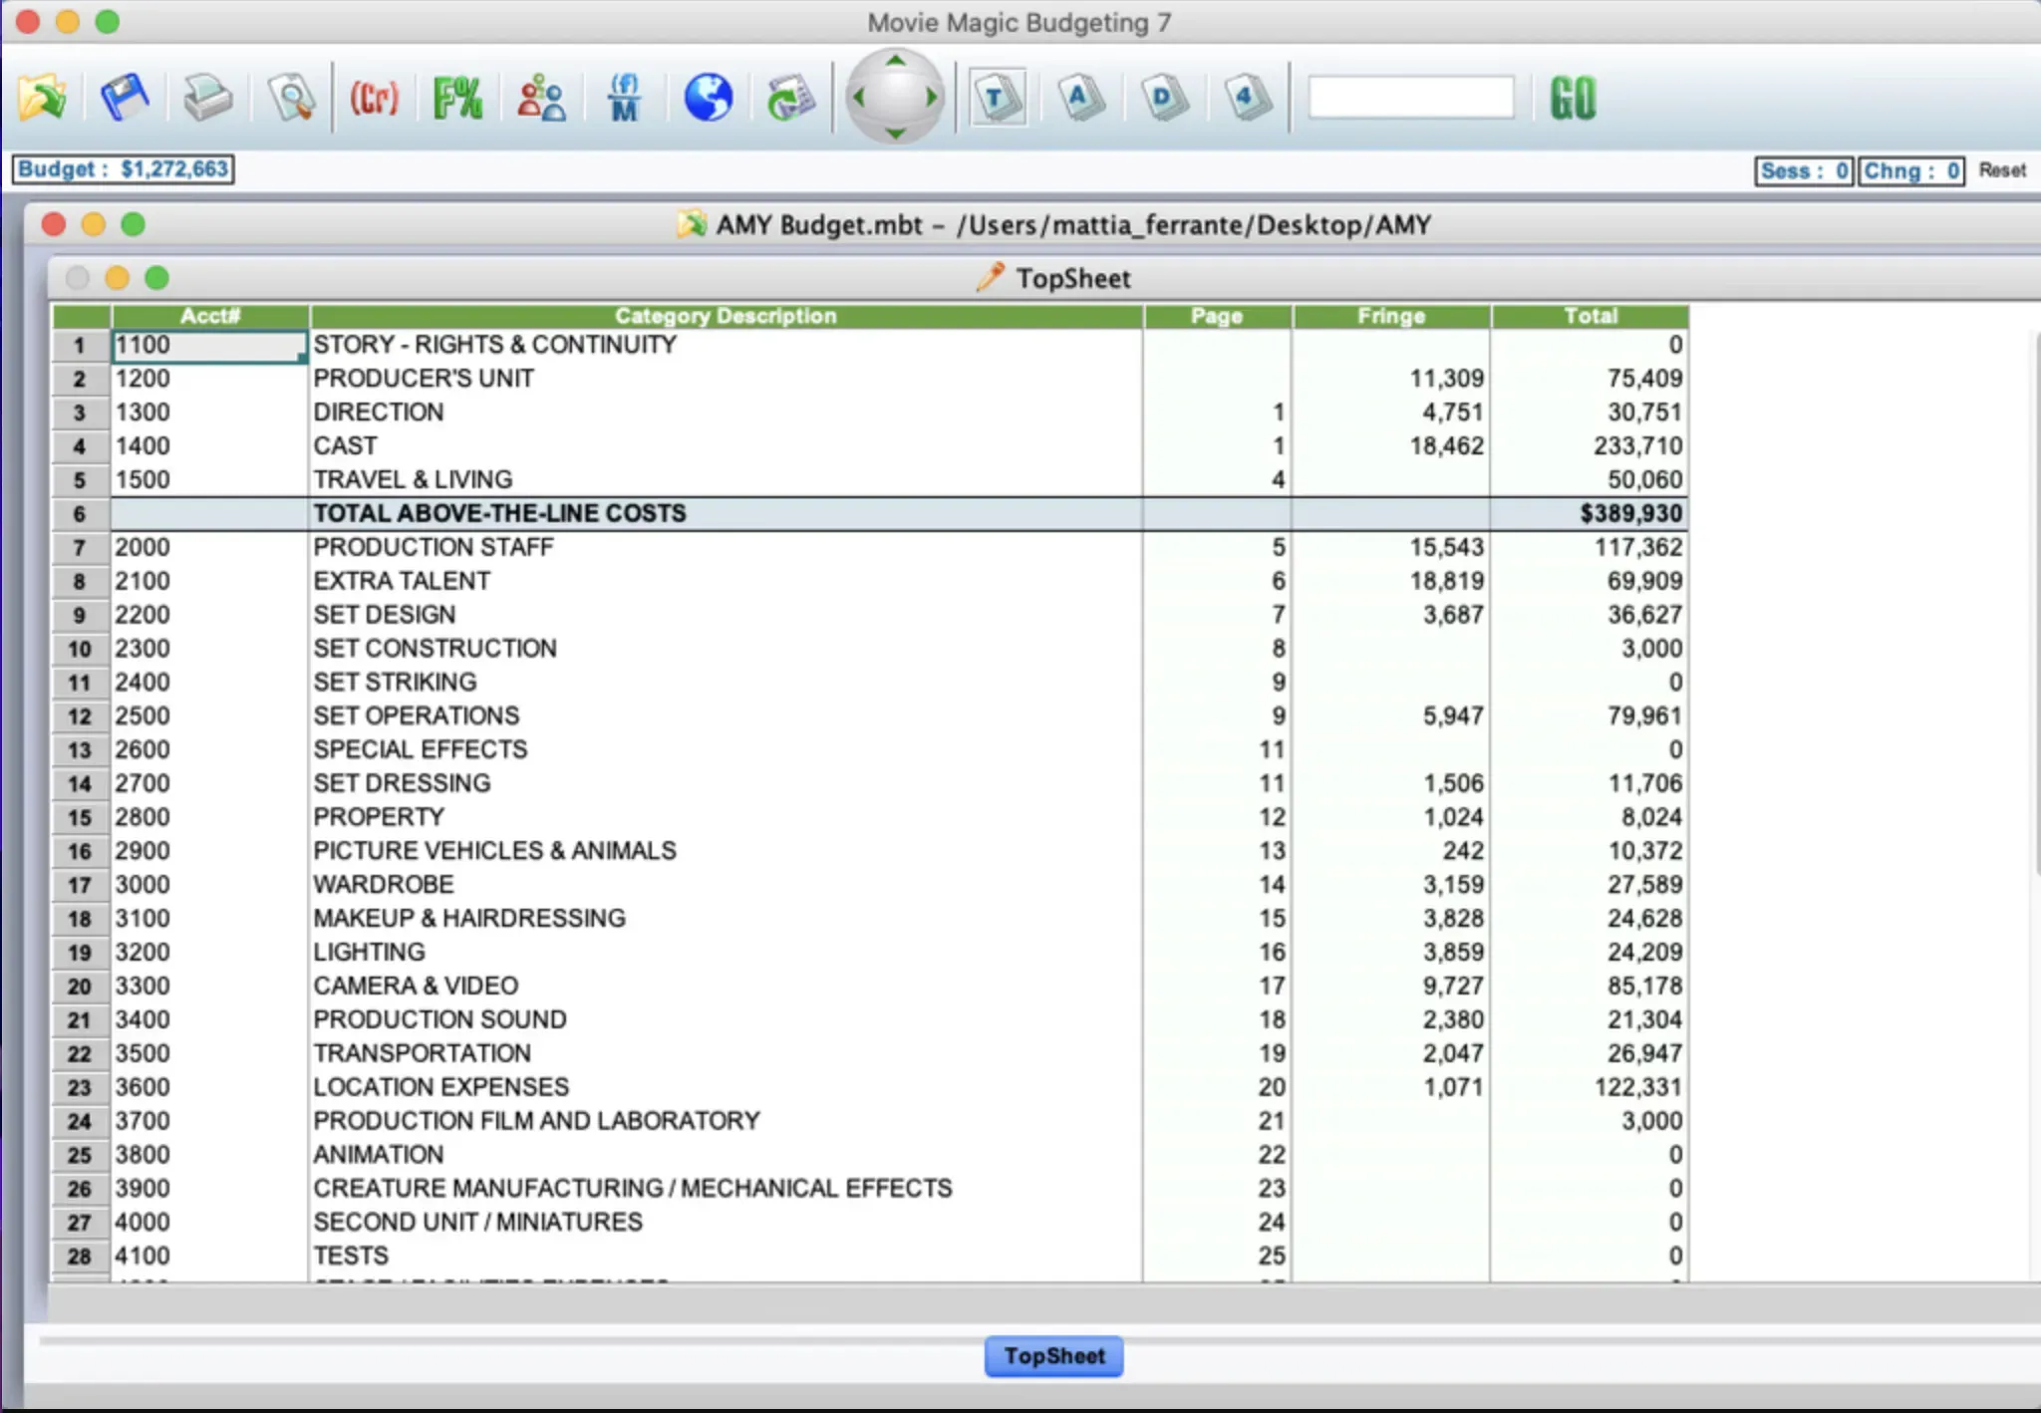The image size is (2041, 1413).
Task: Switch to Topsheet (T) level view
Action: coord(997,98)
